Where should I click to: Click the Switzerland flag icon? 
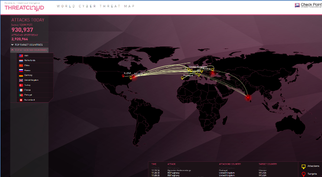21,100
